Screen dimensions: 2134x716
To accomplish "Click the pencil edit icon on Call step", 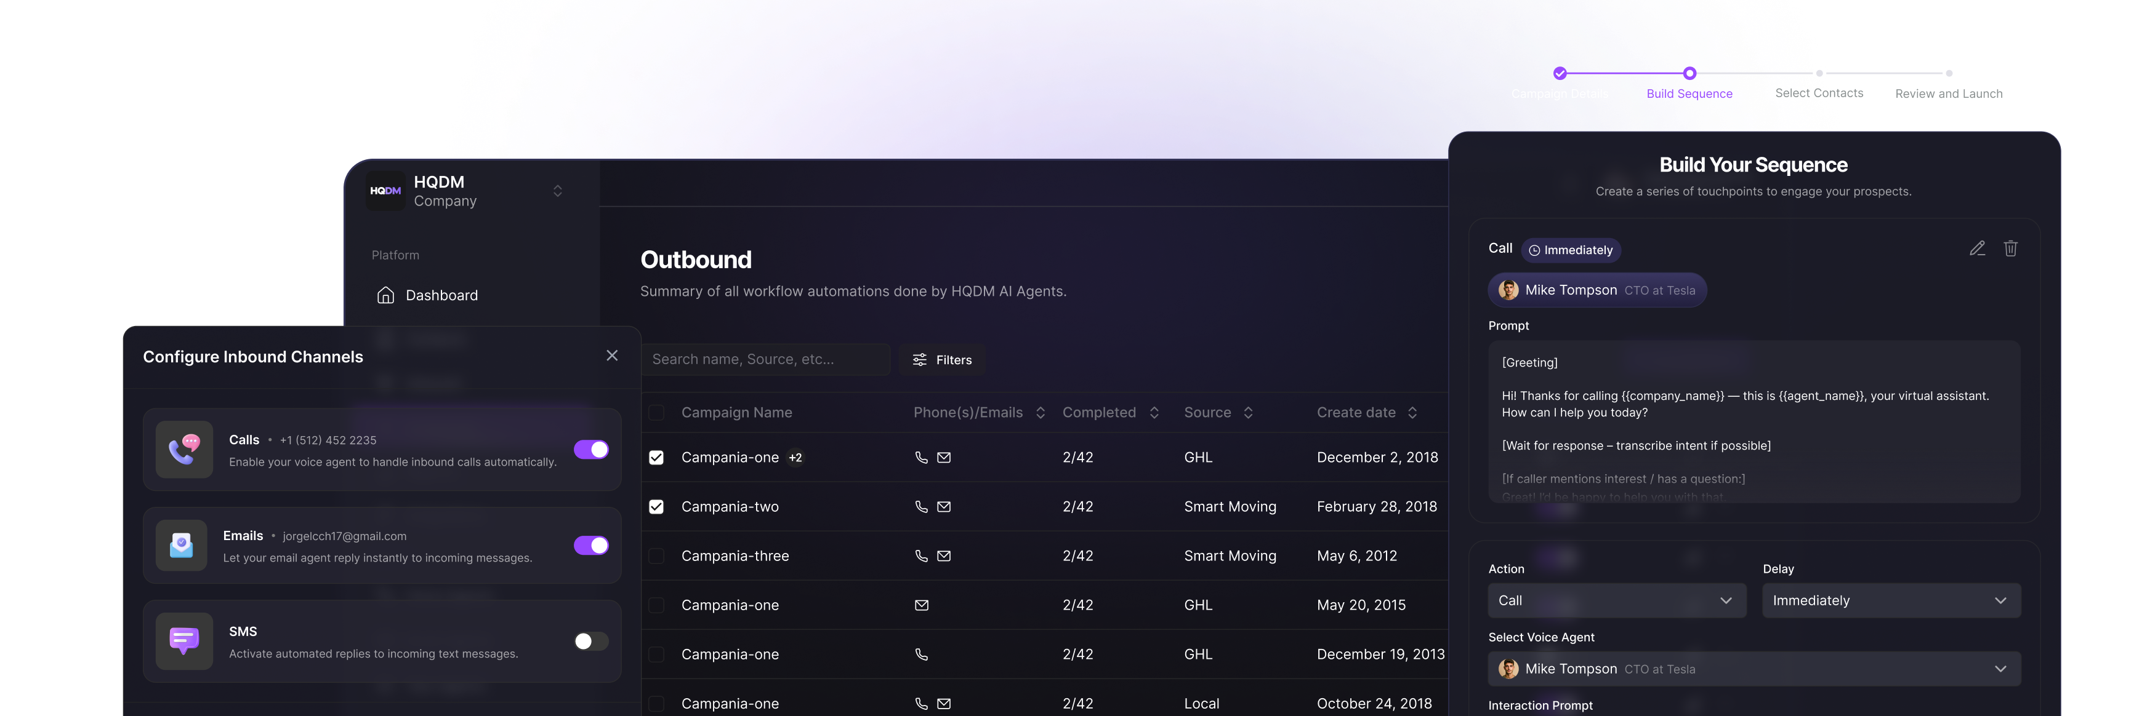I will click(1978, 249).
